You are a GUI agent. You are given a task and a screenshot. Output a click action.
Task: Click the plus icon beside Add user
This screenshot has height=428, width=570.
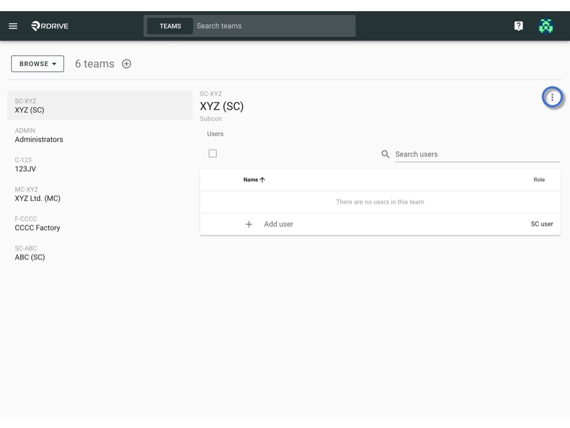click(x=249, y=224)
